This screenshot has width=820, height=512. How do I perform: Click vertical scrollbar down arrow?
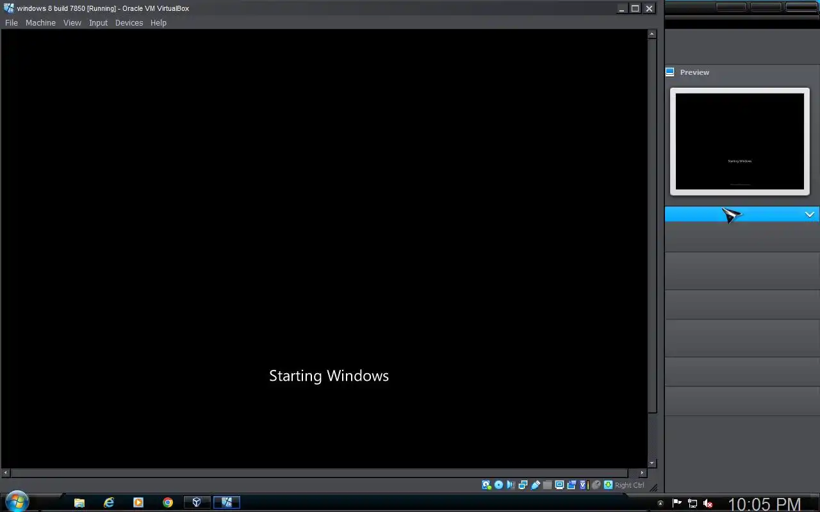click(652, 463)
